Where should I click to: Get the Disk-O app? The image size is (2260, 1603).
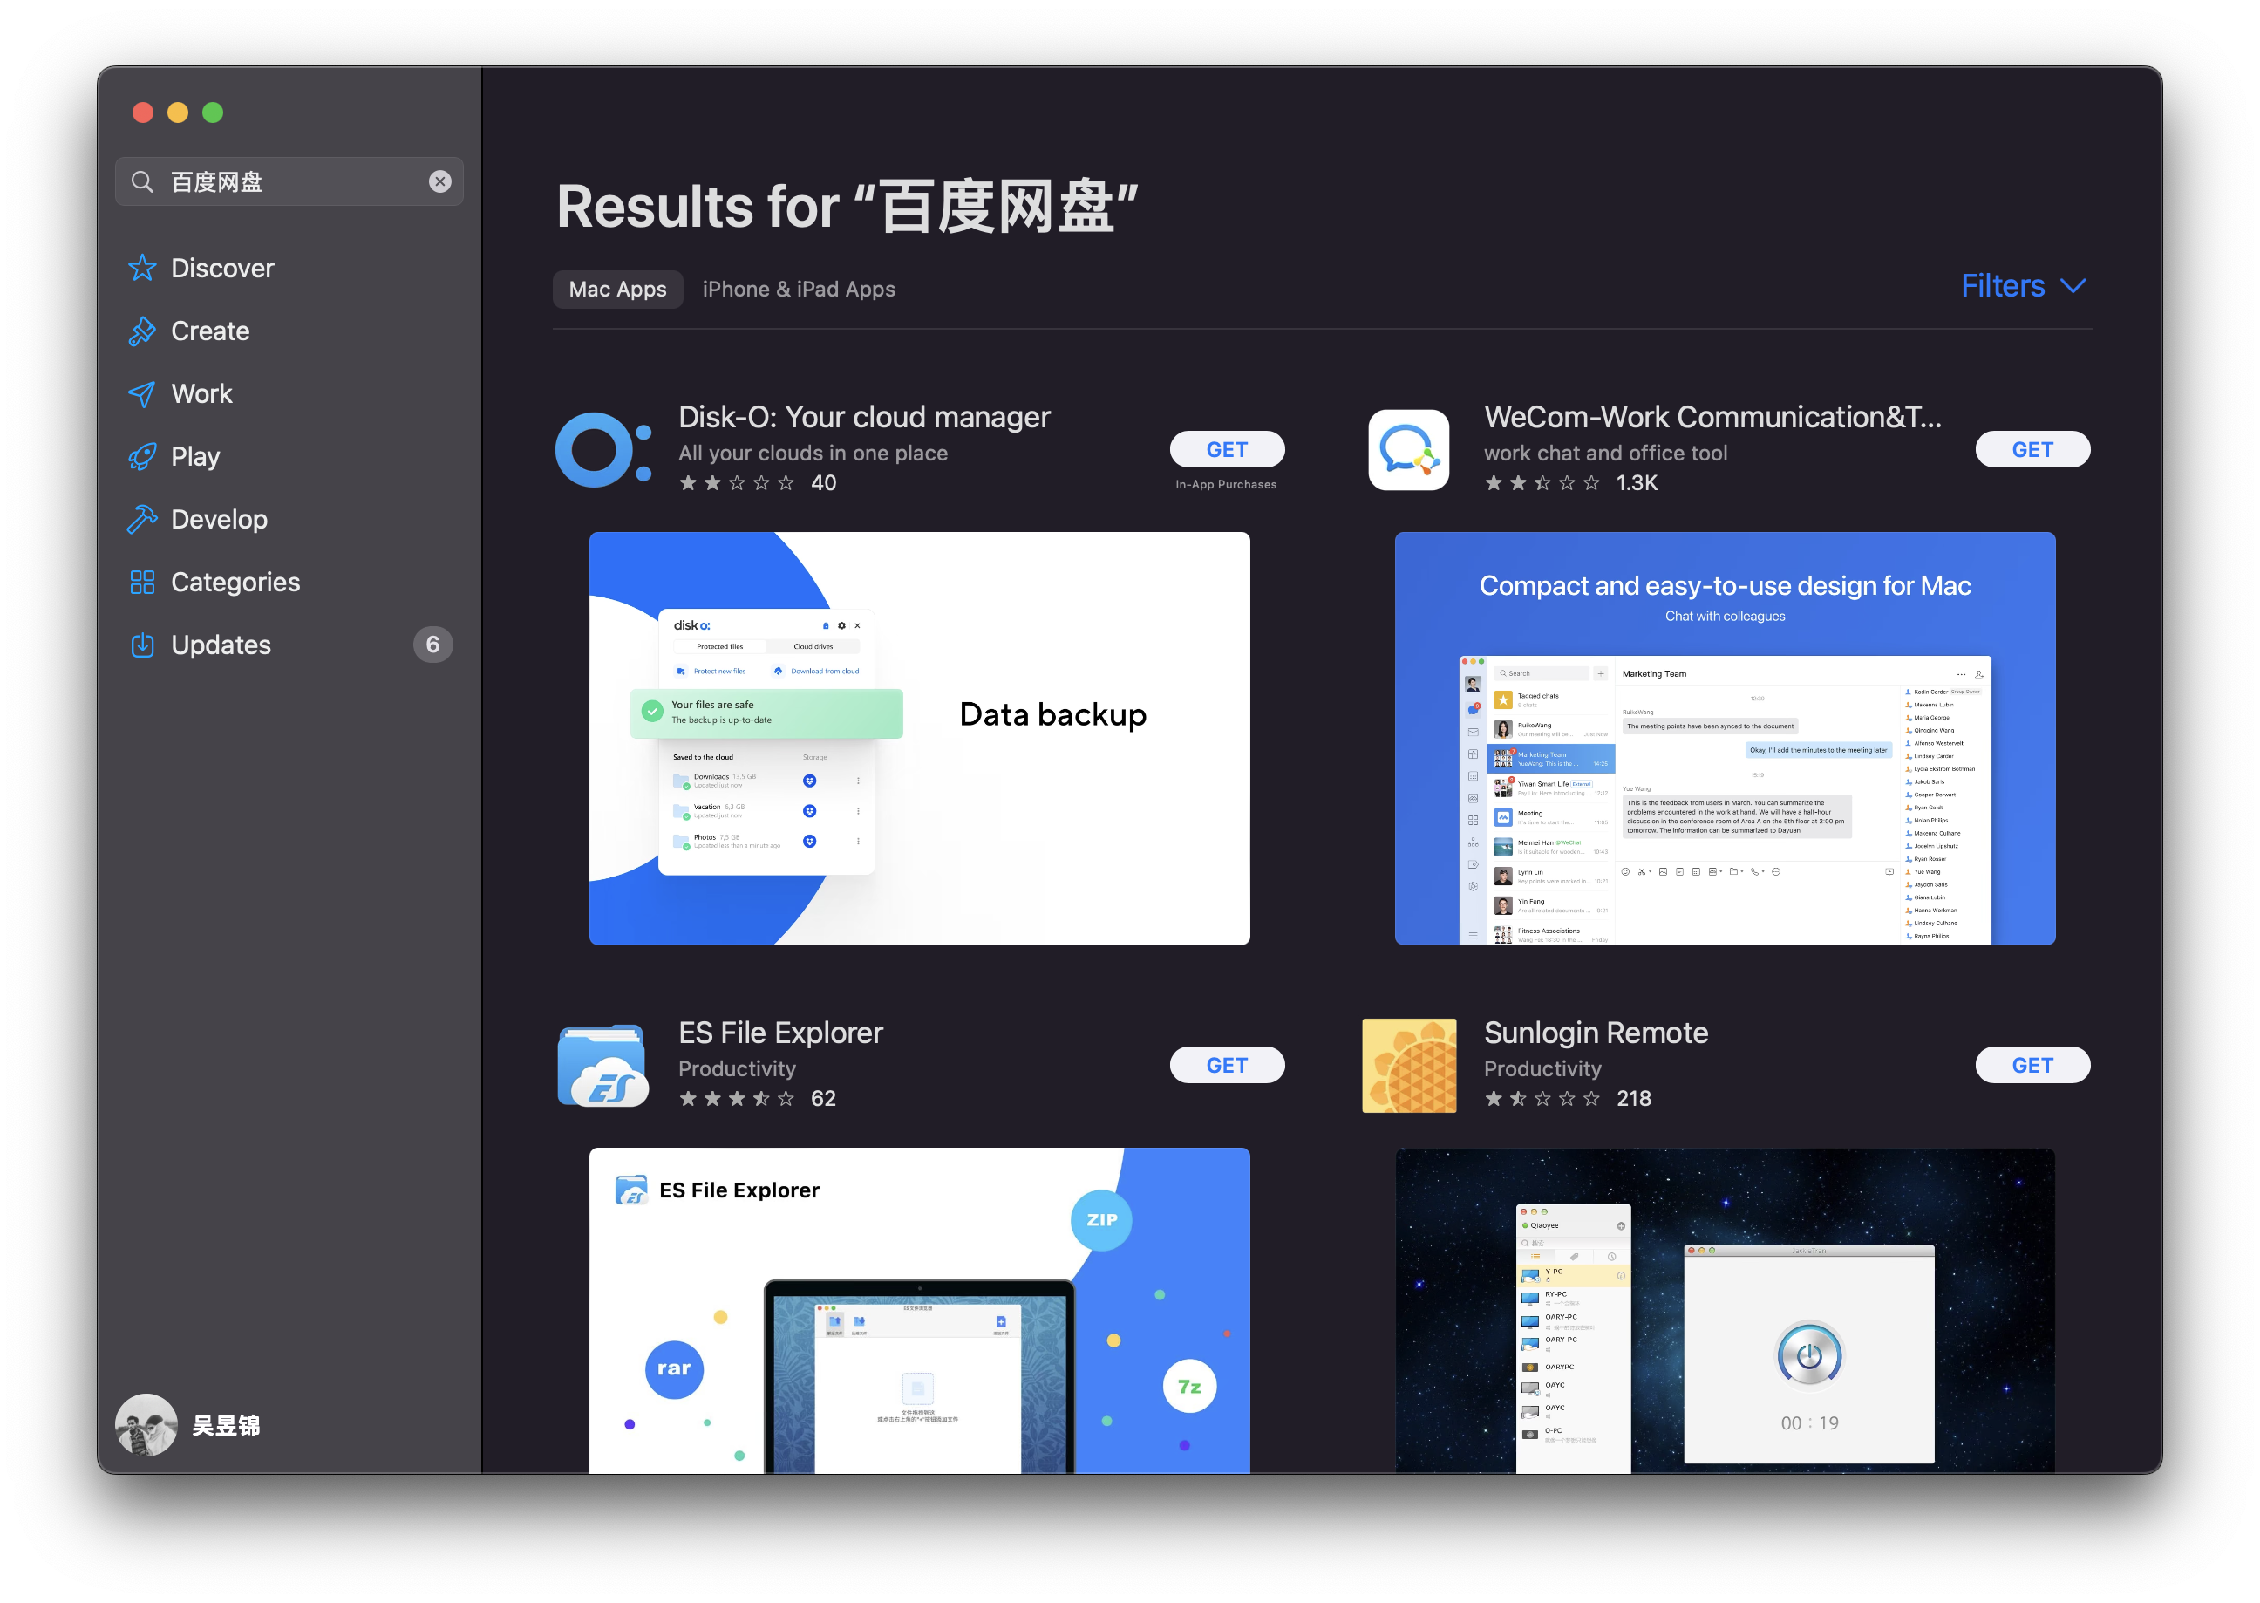coord(1227,449)
